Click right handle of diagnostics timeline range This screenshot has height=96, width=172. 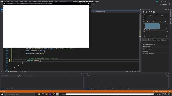(x=166, y=16)
